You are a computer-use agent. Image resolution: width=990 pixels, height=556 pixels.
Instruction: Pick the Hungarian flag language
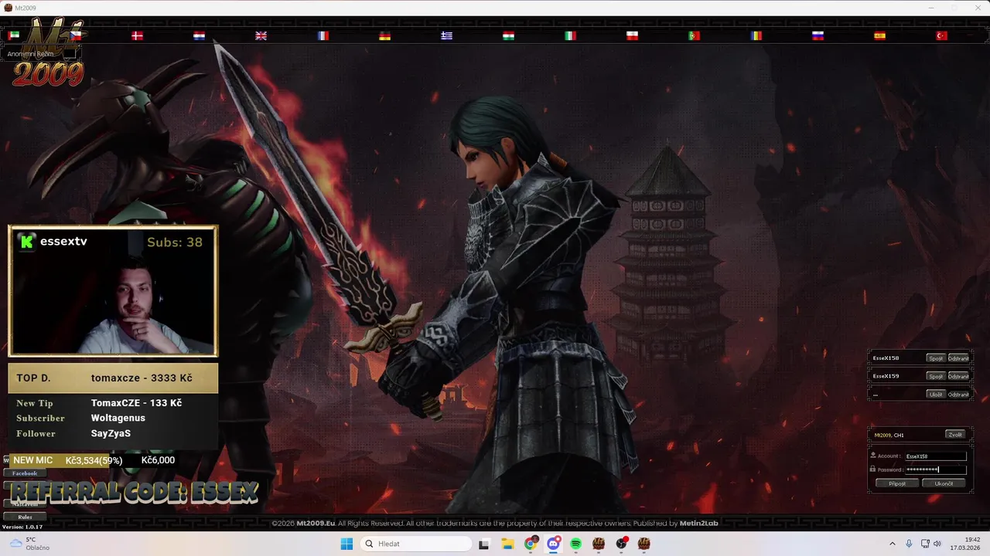click(x=509, y=36)
